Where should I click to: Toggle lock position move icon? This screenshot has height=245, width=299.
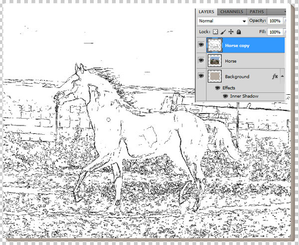point(231,32)
